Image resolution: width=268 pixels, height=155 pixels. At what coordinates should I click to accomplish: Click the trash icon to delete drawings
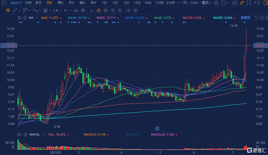coord(120,10)
